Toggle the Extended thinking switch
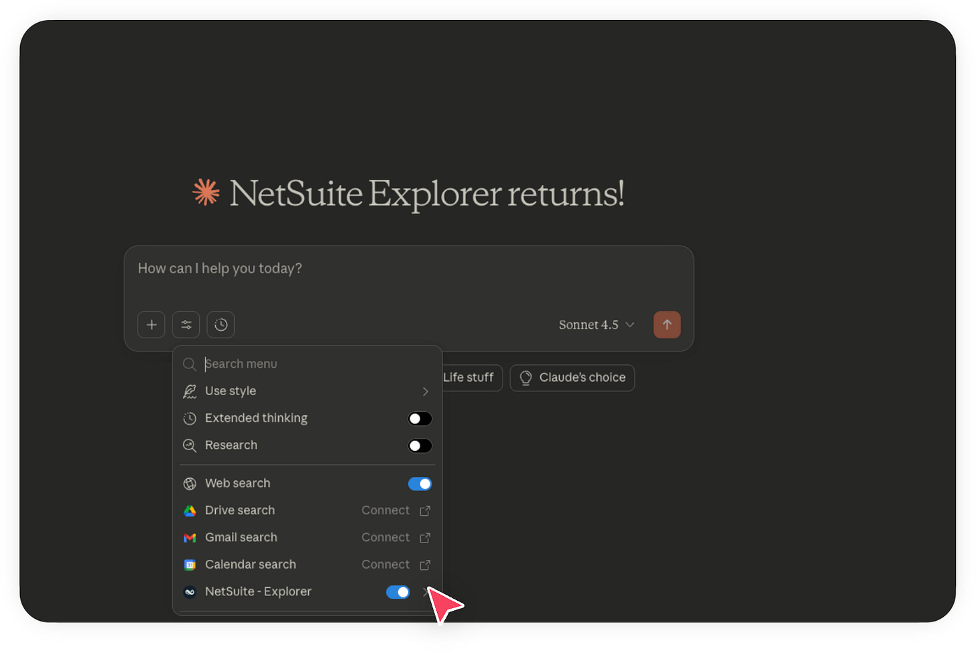The height and width of the screenshot is (653, 976). pos(420,419)
